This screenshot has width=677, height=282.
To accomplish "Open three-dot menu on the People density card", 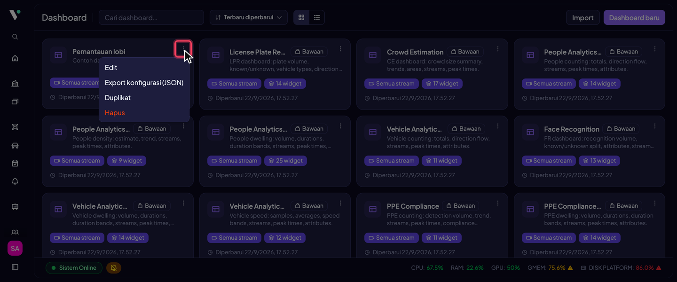I will coord(183,126).
